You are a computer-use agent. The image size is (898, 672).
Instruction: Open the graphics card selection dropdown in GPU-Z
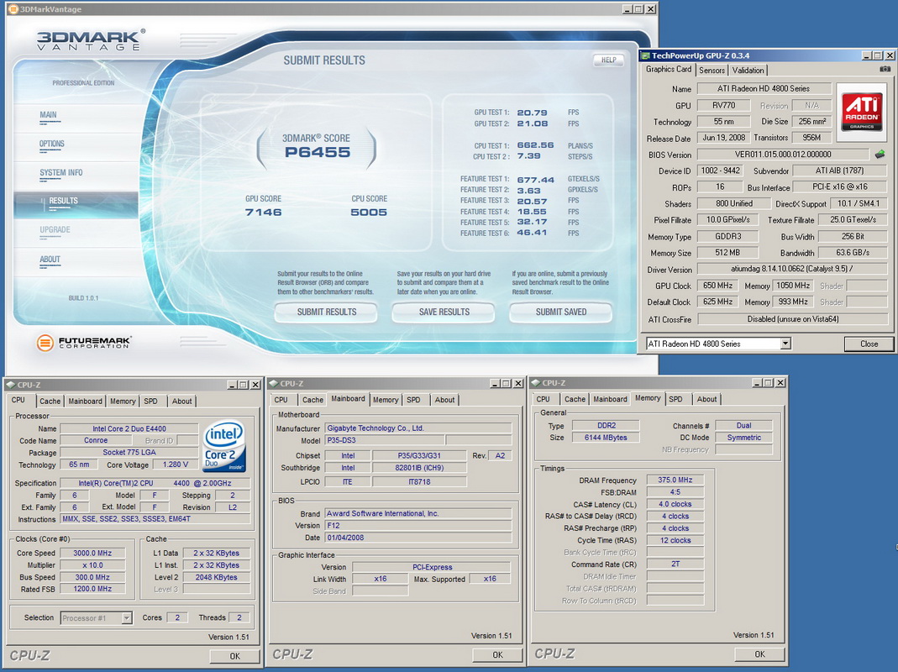[785, 344]
